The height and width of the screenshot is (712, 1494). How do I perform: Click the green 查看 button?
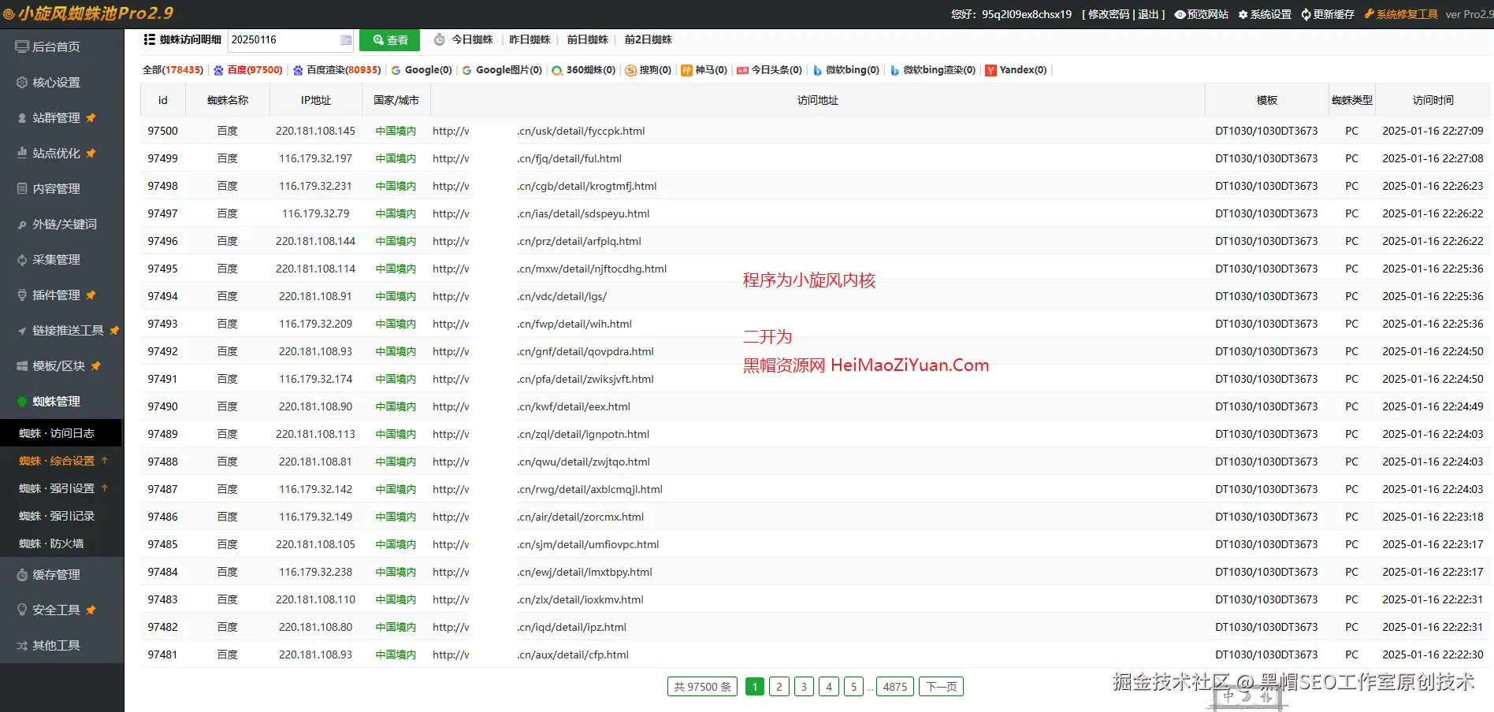point(390,40)
